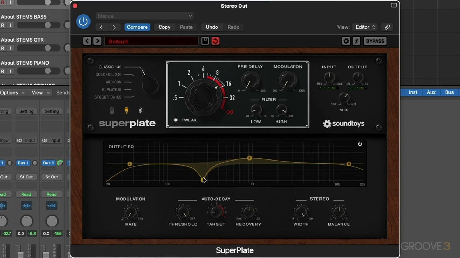460x258 pixels.
Task: Click the window expand icon in title bar
Action: click(394, 5)
